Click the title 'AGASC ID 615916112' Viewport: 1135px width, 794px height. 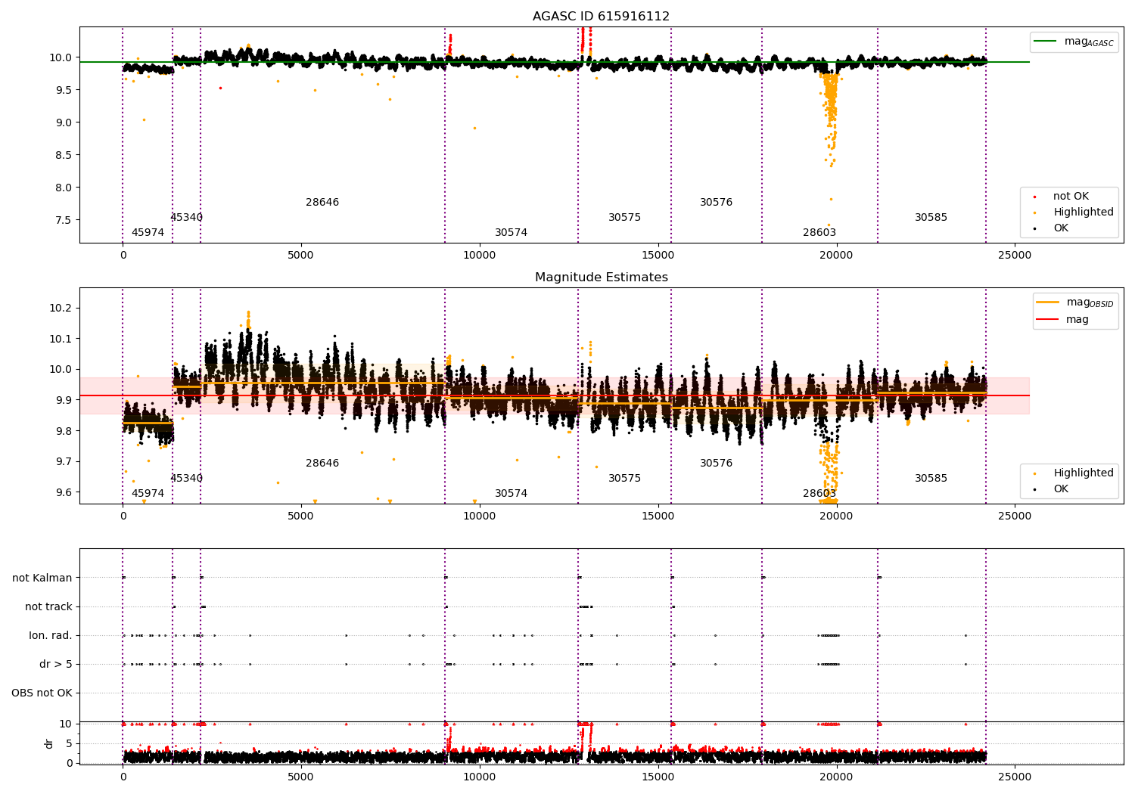coord(601,17)
